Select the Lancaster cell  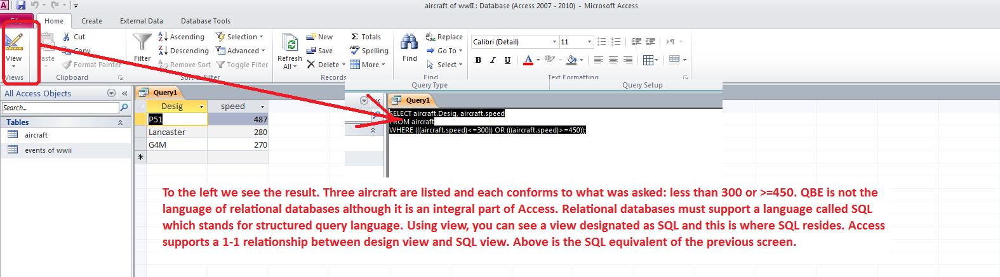pos(177,132)
